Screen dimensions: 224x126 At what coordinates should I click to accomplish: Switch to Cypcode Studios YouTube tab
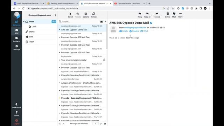(x=129, y=3)
